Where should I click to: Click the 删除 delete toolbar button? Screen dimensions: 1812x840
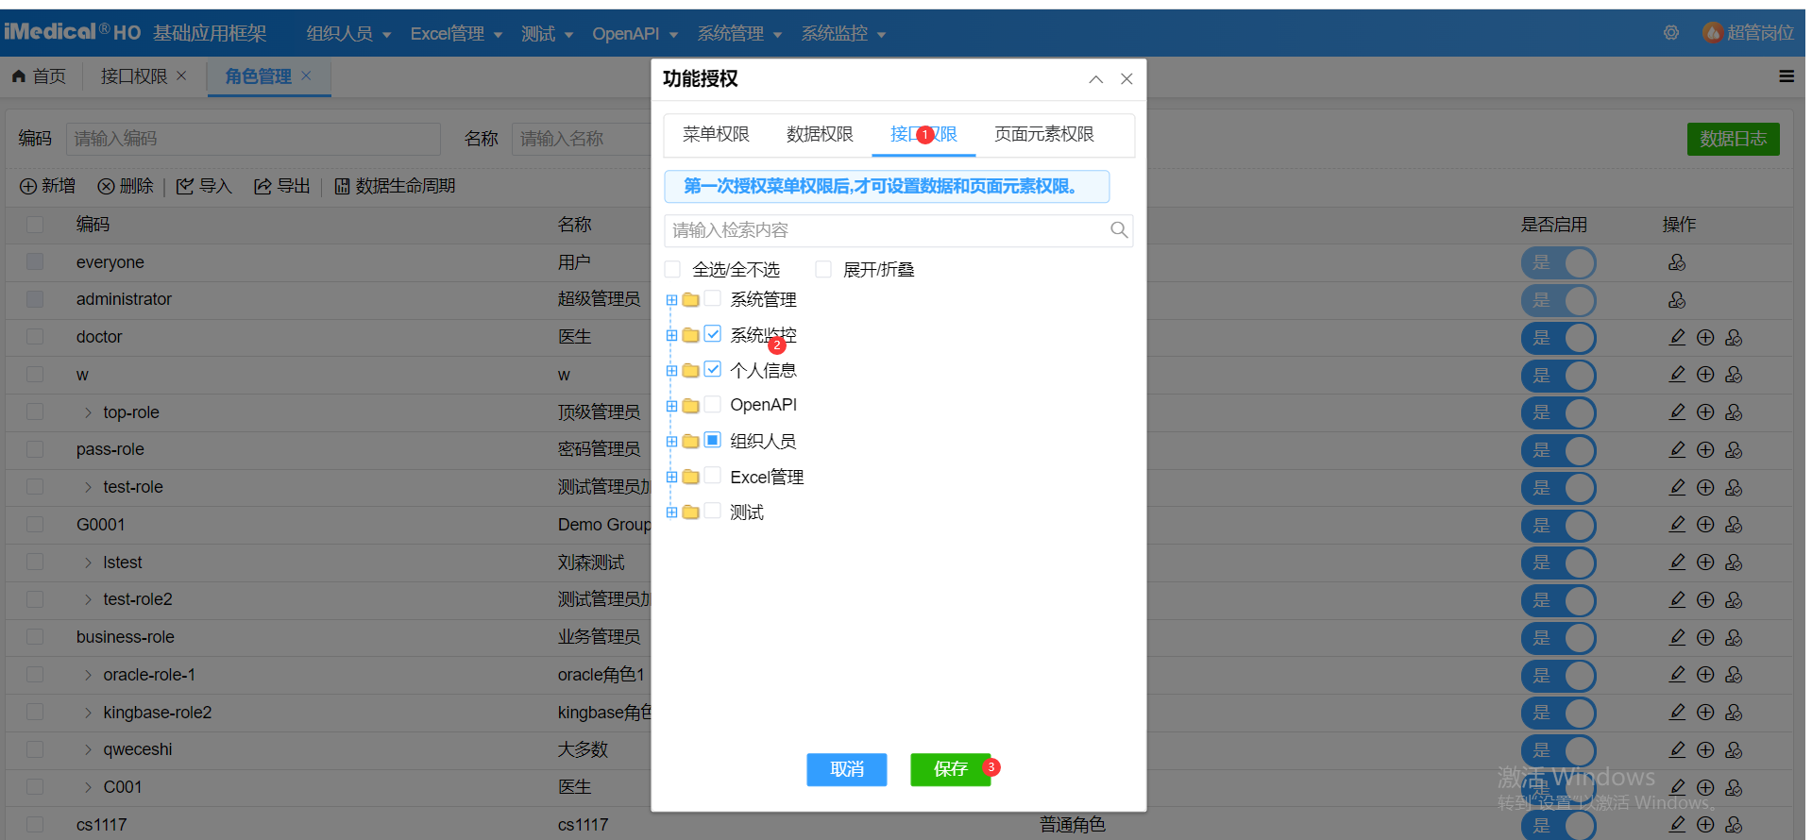pyautogui.click(x=126, y=186)
